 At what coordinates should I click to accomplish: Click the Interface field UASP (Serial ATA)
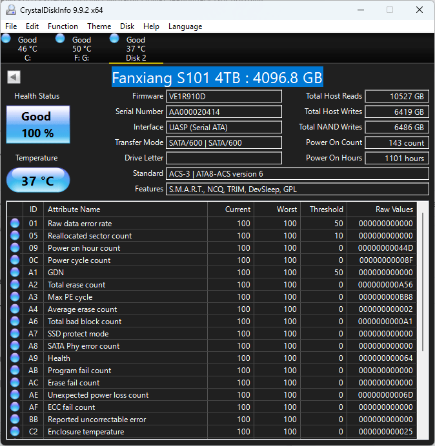click(x=224, y=127)
